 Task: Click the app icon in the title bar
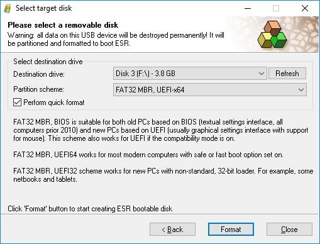(x=8, y=8)
